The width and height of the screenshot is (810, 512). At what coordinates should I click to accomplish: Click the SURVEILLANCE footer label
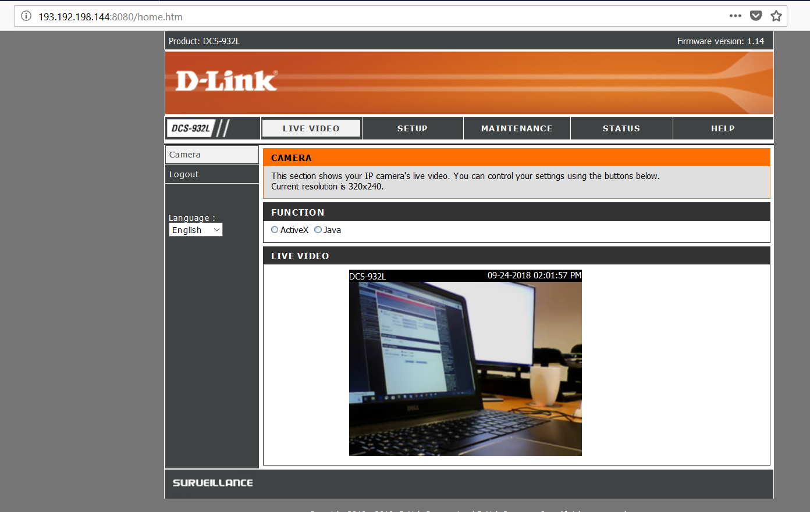(213, 483)
